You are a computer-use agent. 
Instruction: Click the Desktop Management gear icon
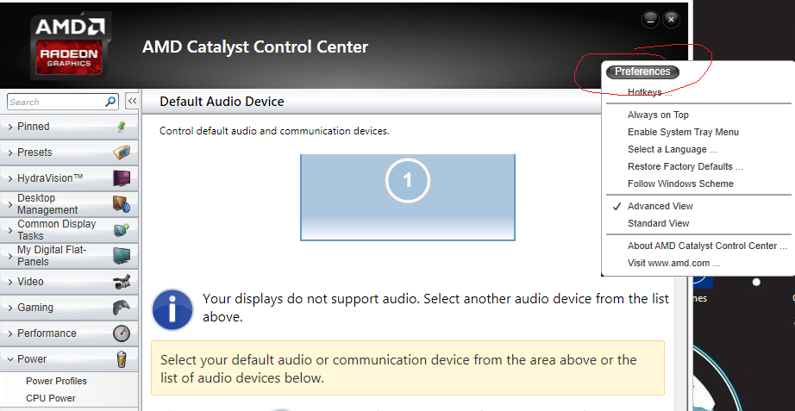coord(122,204)
